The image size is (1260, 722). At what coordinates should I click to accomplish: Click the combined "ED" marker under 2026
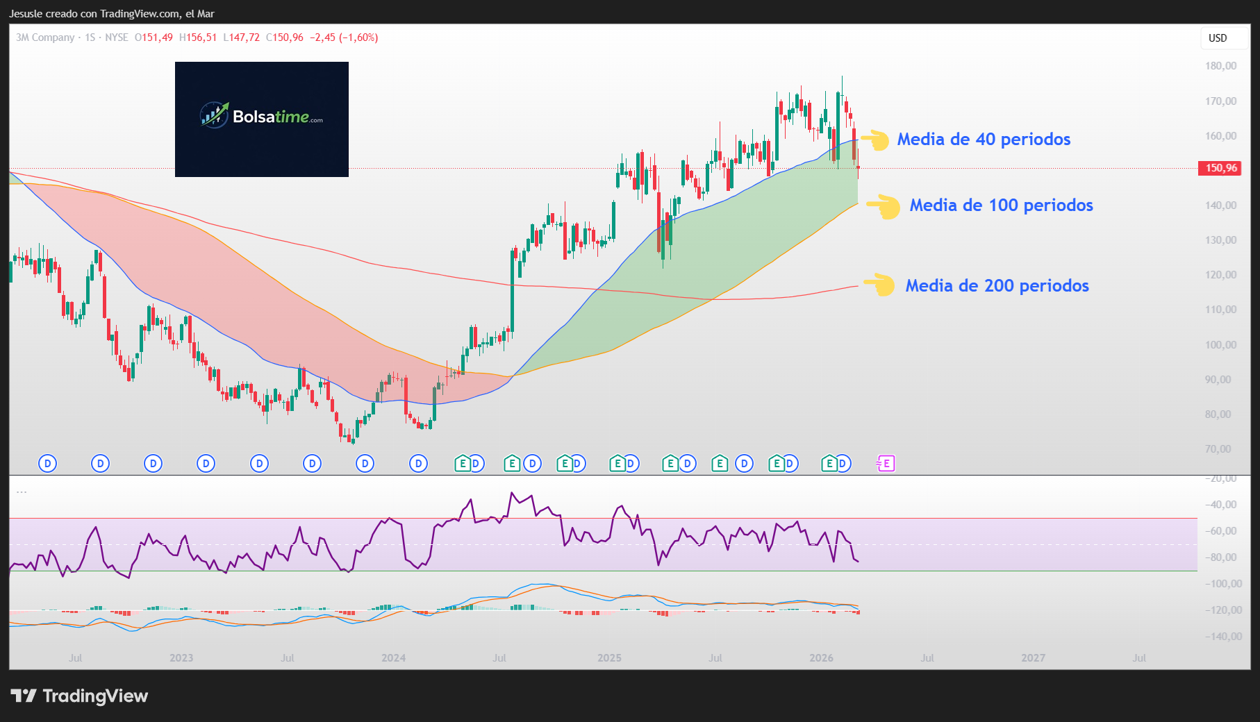coord(836,464)
